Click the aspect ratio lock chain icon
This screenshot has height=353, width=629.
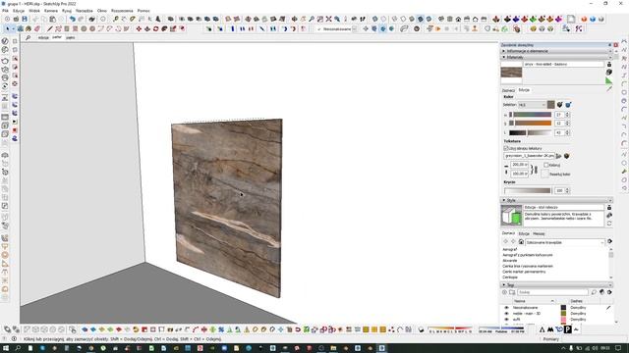[x=535, y=170]
